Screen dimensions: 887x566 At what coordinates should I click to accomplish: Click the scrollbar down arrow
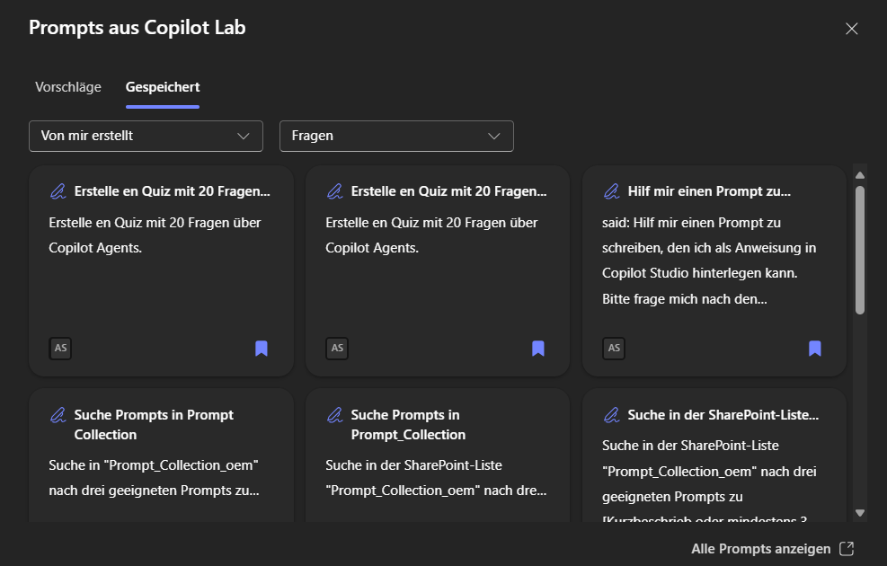[860, 513]
